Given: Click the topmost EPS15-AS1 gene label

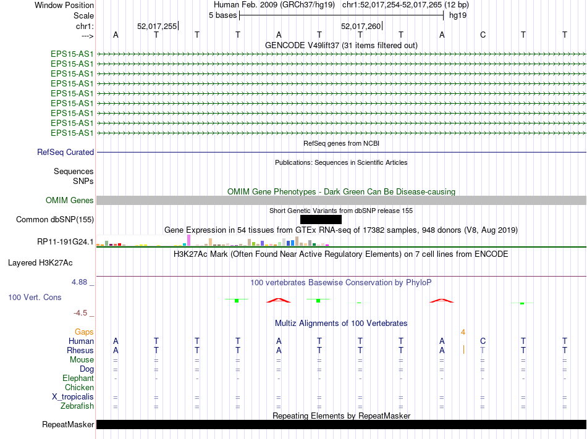Looking at the screenshot, I should [x=72, y=54].
